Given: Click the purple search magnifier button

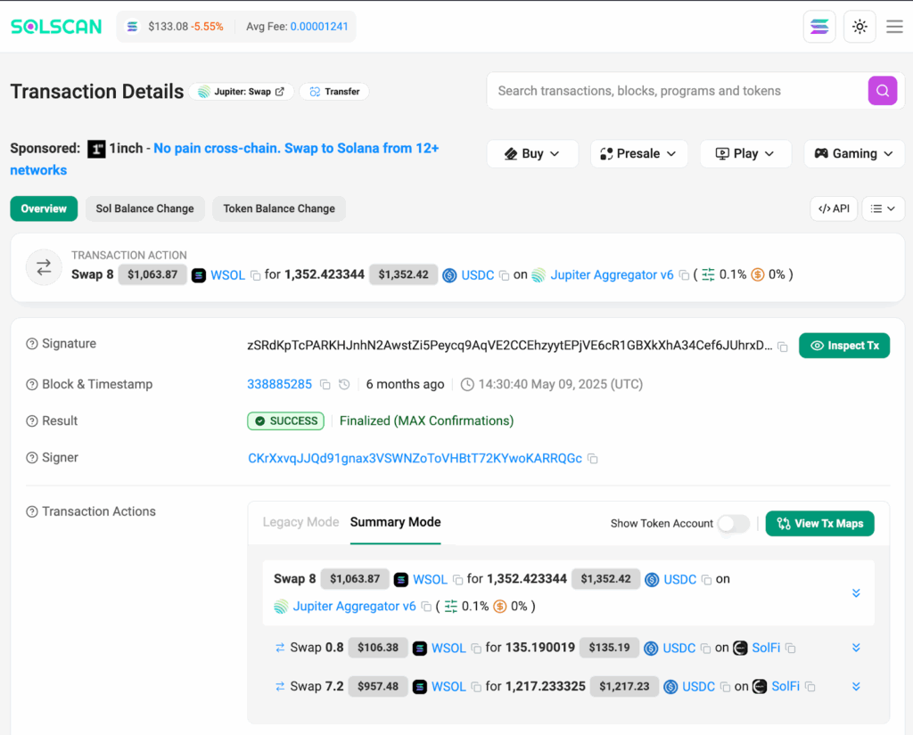Looking at the screenshot, I should pos(882,91).
